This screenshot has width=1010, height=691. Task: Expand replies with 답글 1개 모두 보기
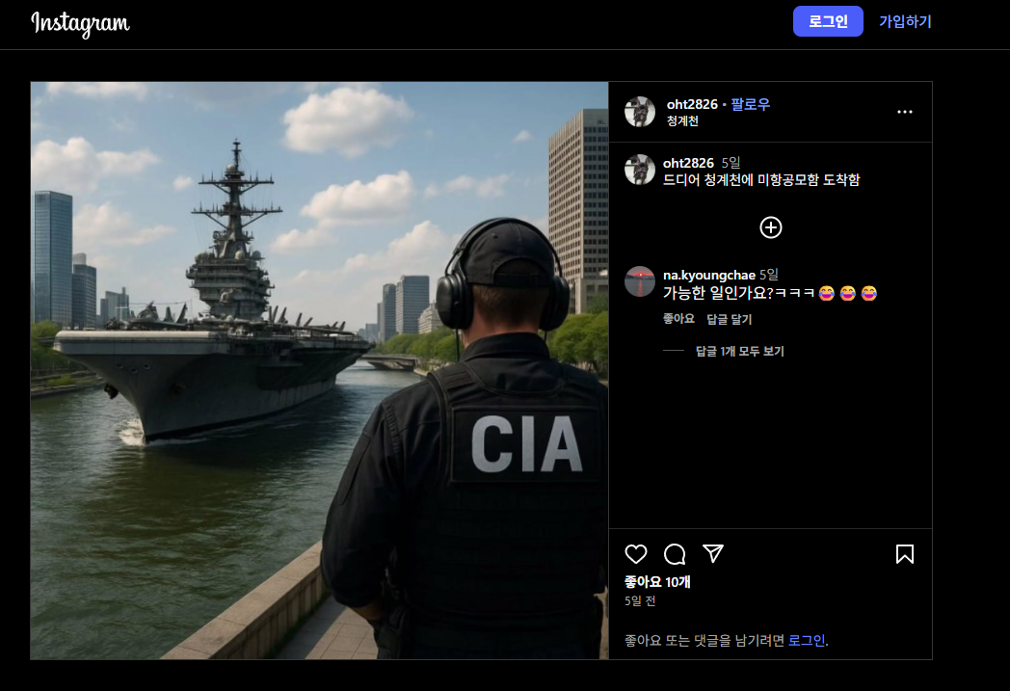(739, 351)
